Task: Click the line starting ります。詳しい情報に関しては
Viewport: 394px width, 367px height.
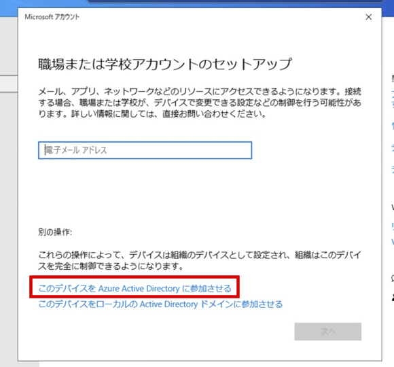Action: point(152,114)
